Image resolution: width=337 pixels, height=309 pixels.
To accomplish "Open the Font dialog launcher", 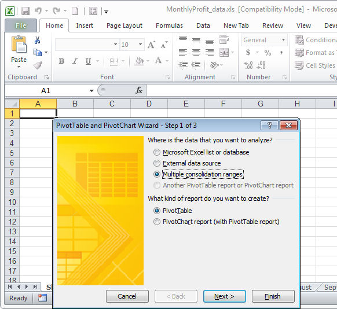I will click(x=168, y=77).
